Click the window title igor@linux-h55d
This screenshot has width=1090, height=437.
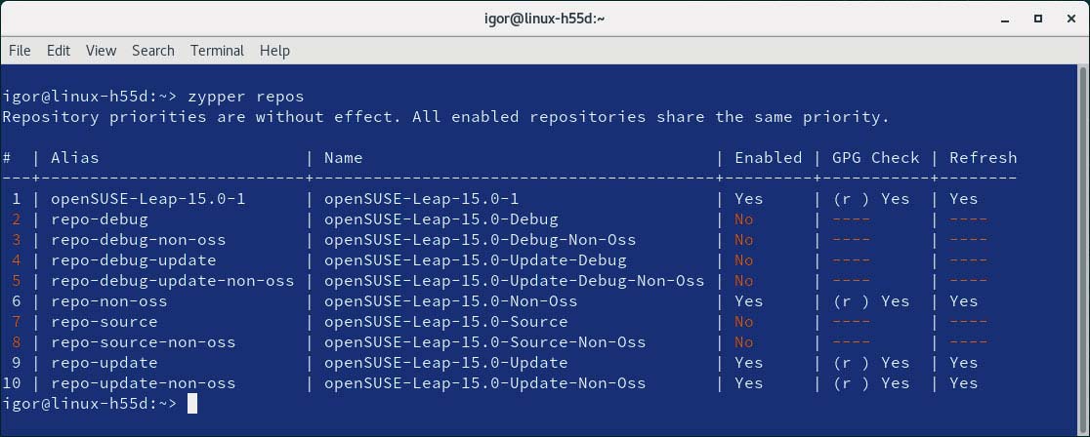544,19
